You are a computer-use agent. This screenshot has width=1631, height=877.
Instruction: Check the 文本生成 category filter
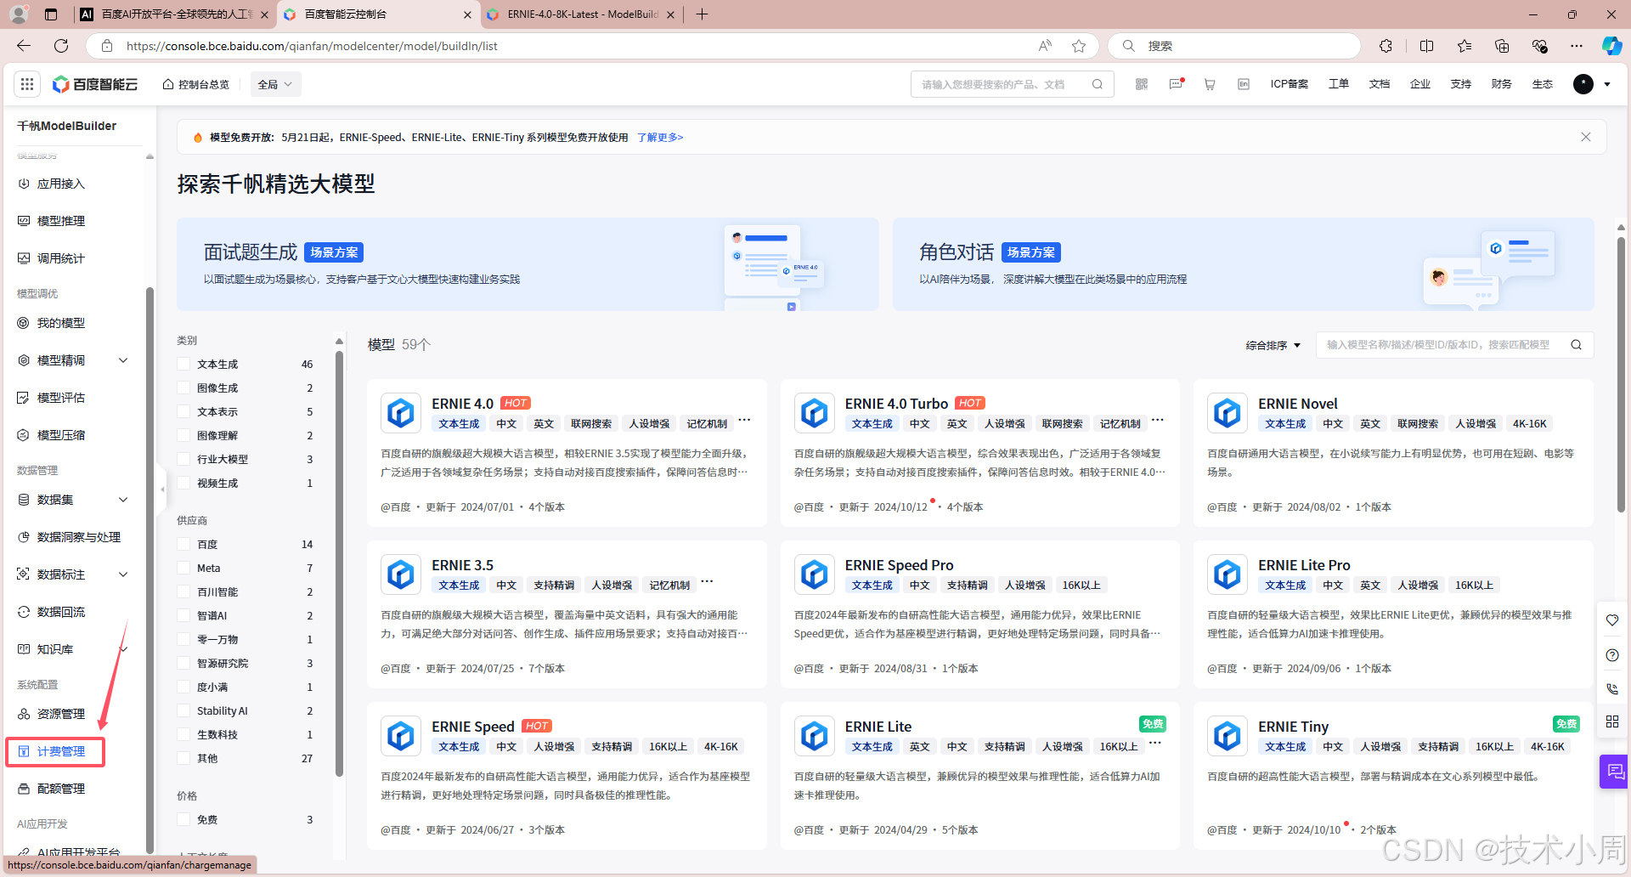coord(183,364)
